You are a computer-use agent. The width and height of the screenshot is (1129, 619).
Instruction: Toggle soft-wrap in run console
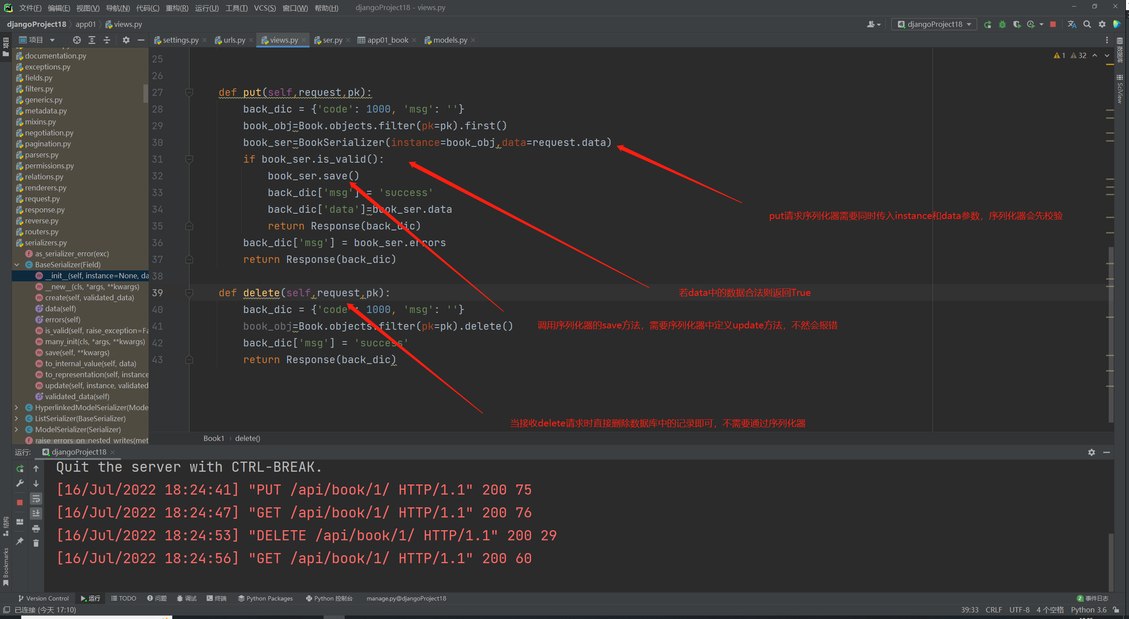point(36,499)
